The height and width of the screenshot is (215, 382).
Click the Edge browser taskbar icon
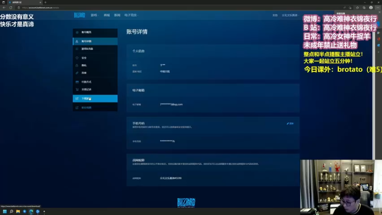pos(31,211)
